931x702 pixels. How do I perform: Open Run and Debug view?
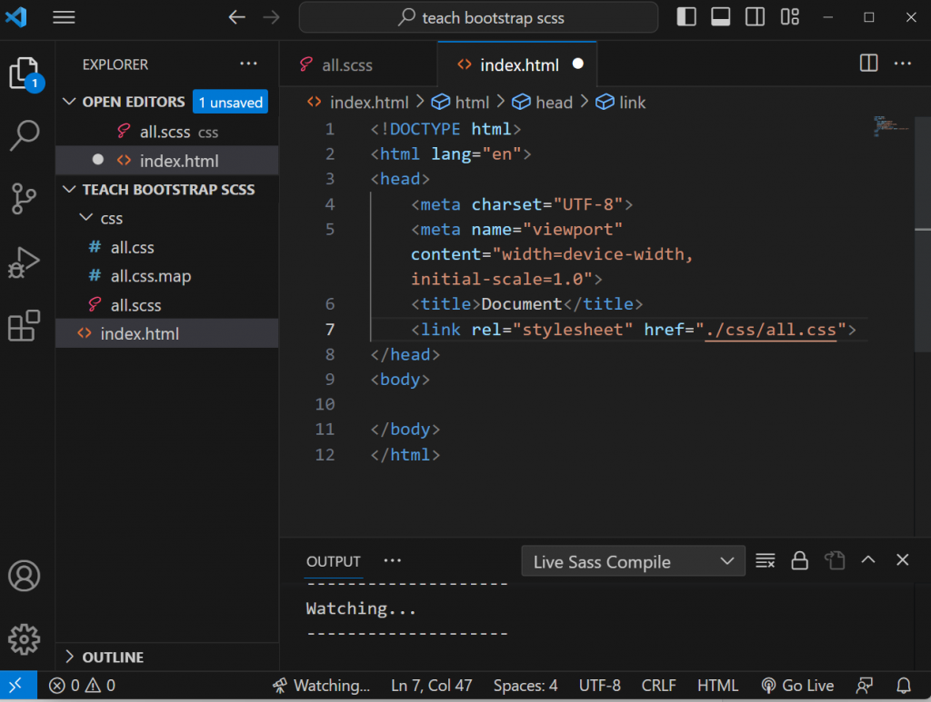click(x=25, y=262)
